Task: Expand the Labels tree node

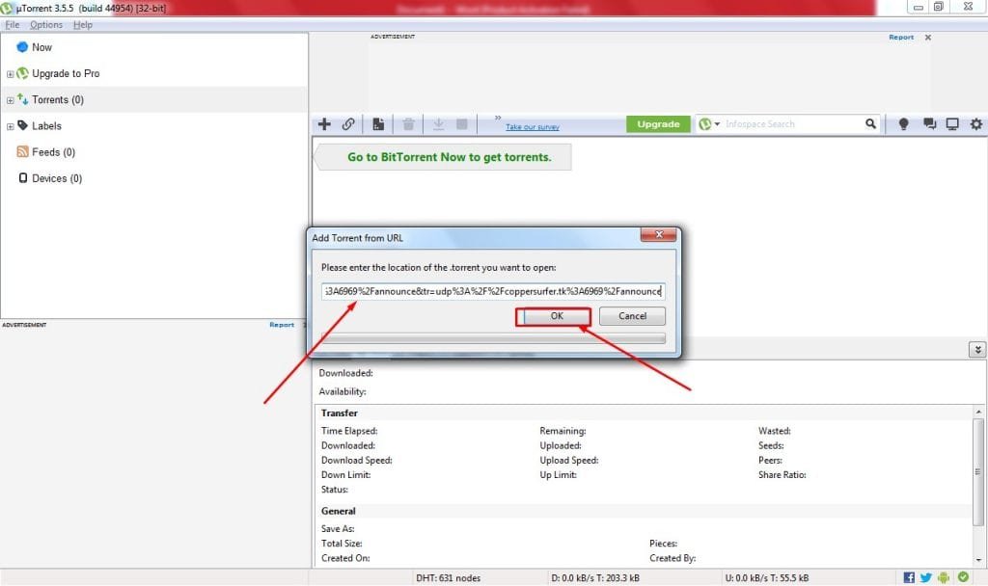Action: [x=11, y=126]
